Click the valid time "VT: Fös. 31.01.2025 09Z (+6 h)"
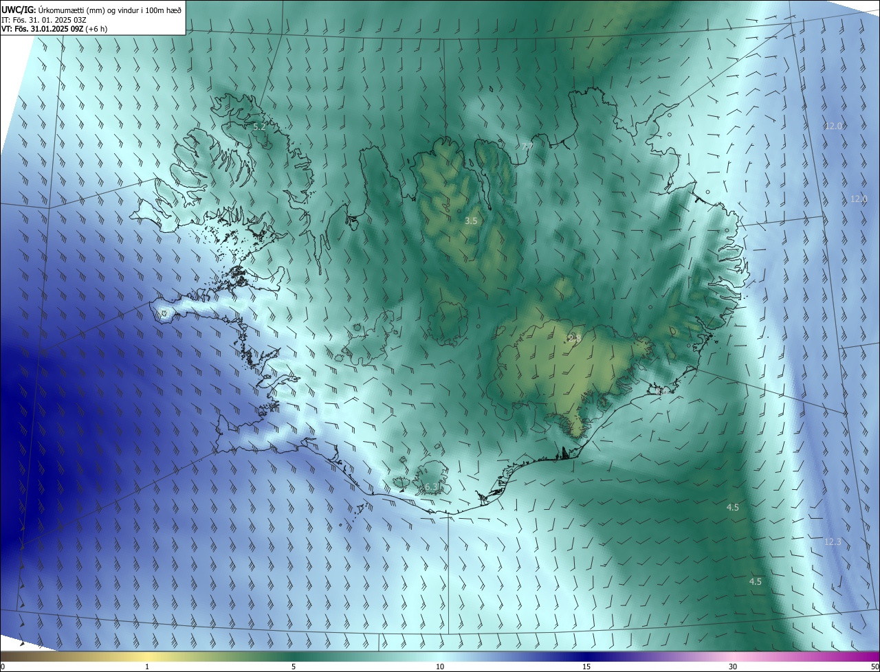Viewport: 880px width, 672px height. pyautogui.click(x=54, y=29)
